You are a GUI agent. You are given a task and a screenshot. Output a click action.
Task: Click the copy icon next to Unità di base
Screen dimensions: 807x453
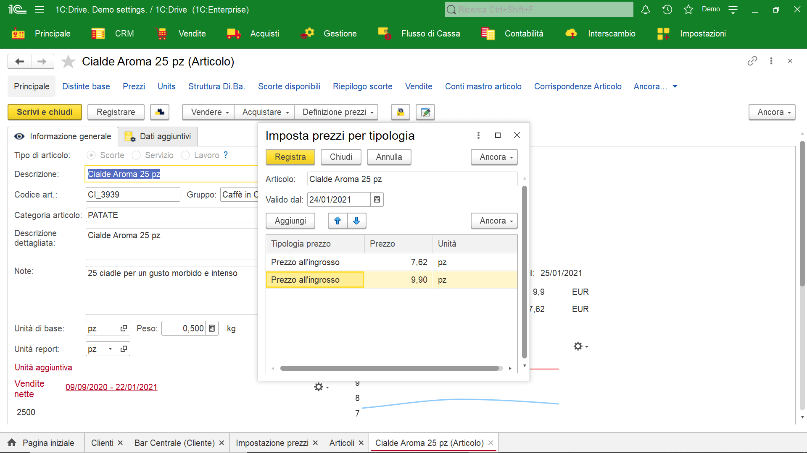tap(123, 328)
